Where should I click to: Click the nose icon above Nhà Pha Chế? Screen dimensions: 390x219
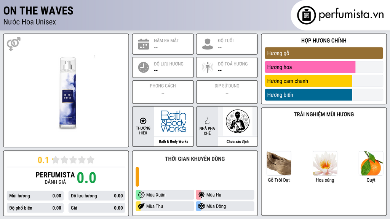pyautogui.click(x=207, y=121)
